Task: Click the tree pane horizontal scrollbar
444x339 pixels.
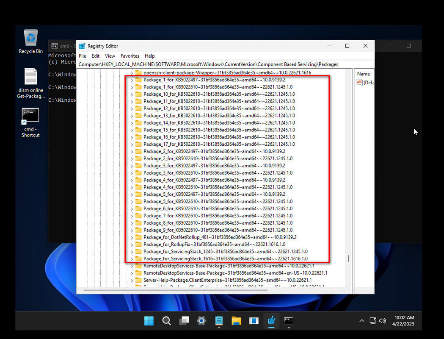Action: [176, 290]
